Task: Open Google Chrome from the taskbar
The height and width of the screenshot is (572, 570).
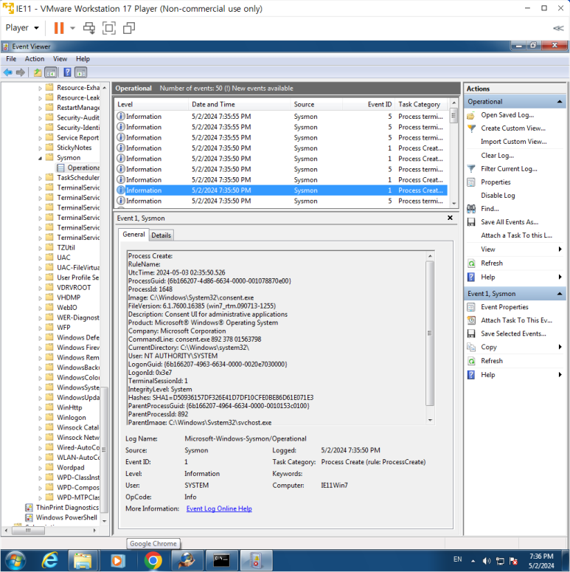Action: click(153, 560)
